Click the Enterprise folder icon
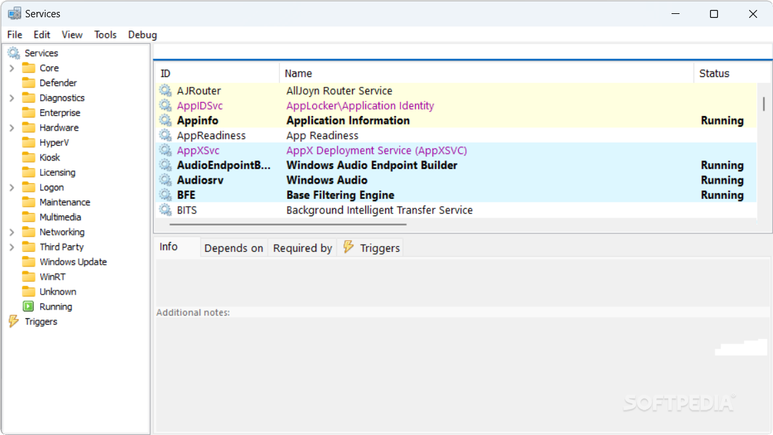This screenshot has height=435, width=773. coord(29,113)
